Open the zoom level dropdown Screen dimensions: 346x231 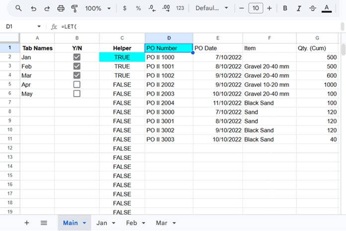pyautogui.click(x=98, y=8)
